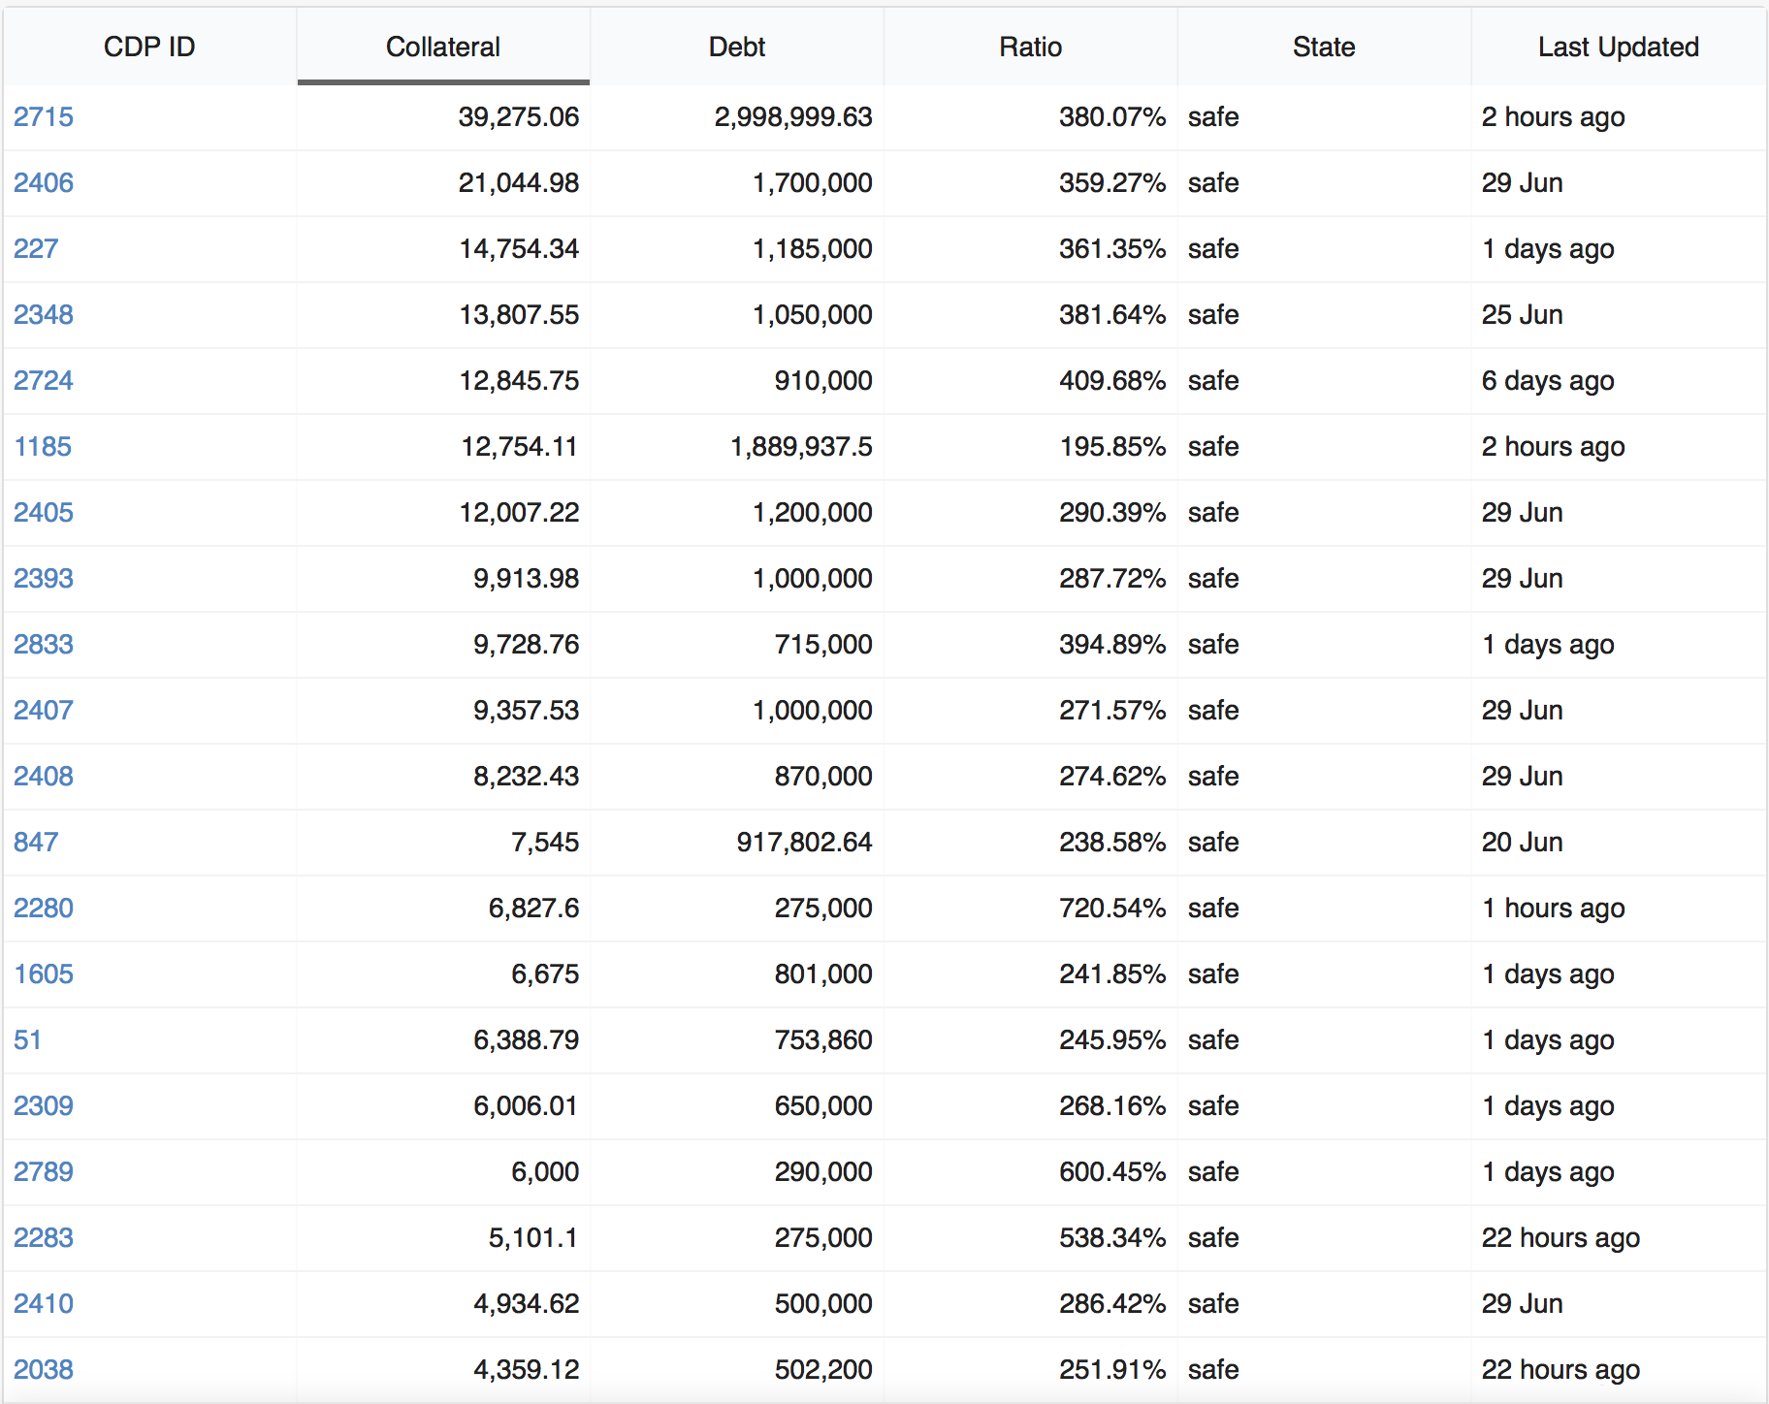The width and height of the screenshot is (1769, 1404).
Task: Select ratio value 380.07%
Action: tap(1112, 116)
